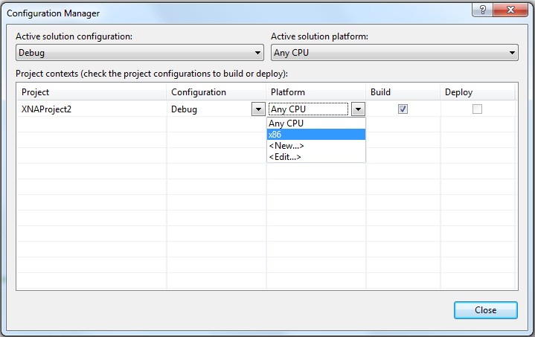The width and height of the screenshot is (535, 337).
Task: Click the Deploy column header
Action: [x=477, y=92]
